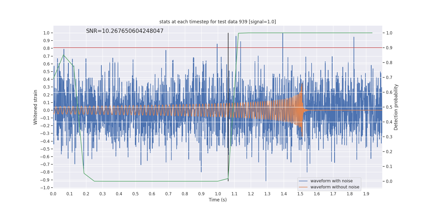
Task: Click tick label 0.5 on the Detection probability axis
Action: click(389, 107)
